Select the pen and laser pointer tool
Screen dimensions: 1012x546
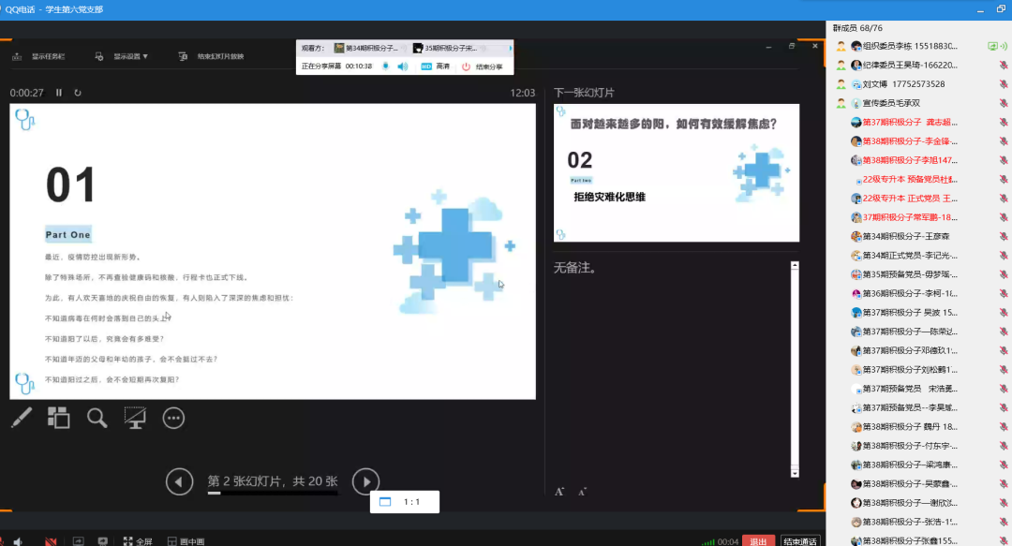pyautogui.click(x=22, y=418)
